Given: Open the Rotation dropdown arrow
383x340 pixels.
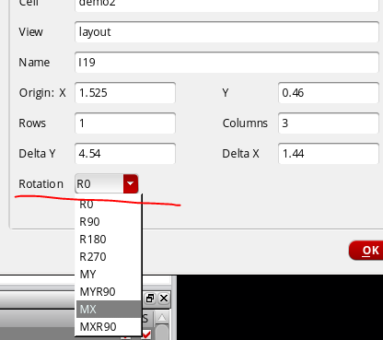Looking at the screenshot, I should click(x=131, y=183).
